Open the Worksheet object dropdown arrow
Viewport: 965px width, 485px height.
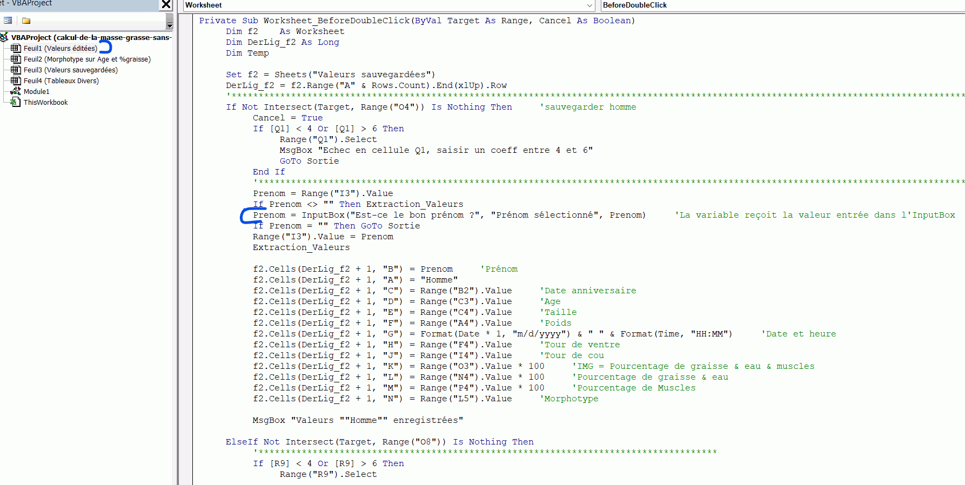pyautogui.click(x=589, y=5)
